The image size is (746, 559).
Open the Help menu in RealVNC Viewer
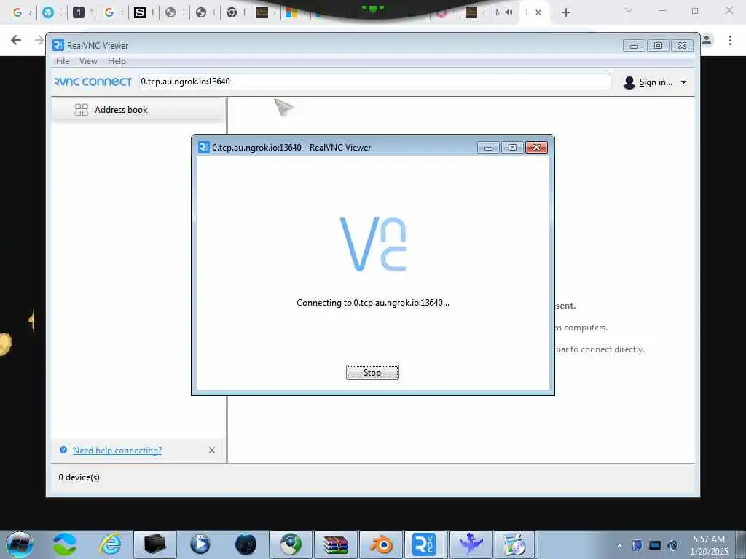117,61
